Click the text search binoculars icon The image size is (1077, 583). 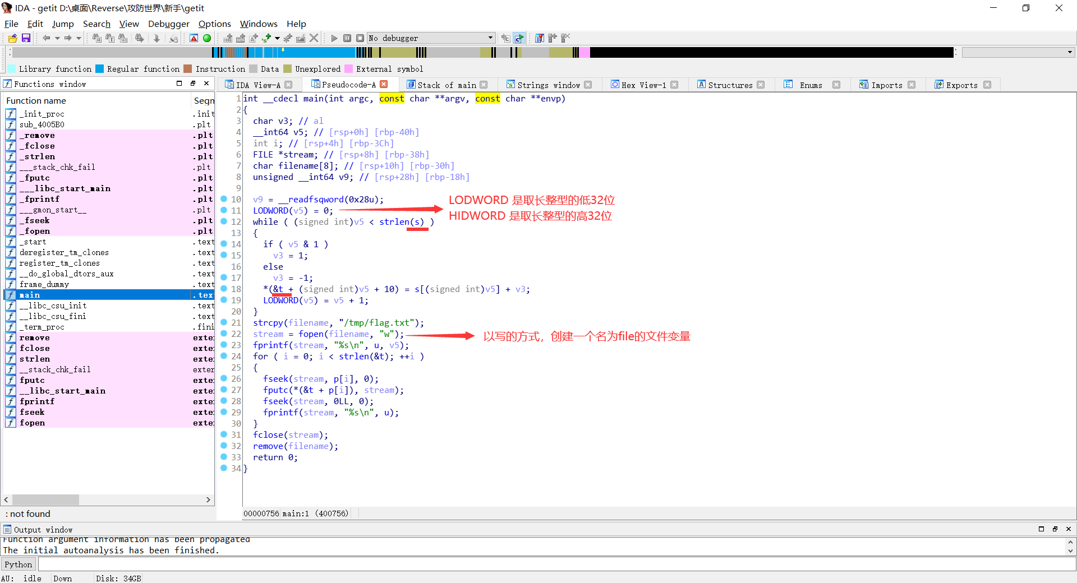110,38
